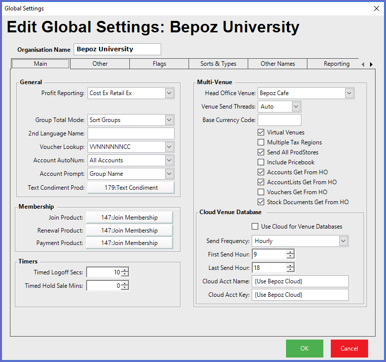Click the Payment Product button
This screenshot has height=362, width=386.
(129, 243)
